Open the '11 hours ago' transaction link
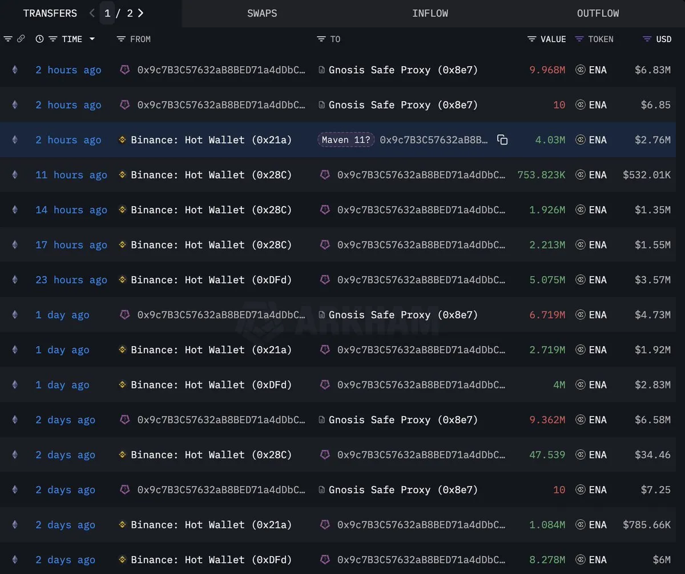Screen dimensions: 685x574 pos(71,175)
